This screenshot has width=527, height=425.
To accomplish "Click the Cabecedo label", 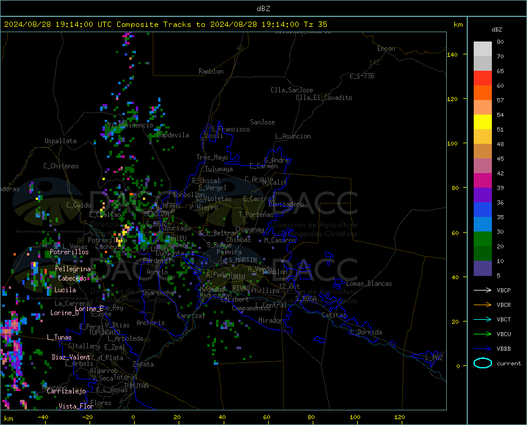I will 72,278.
